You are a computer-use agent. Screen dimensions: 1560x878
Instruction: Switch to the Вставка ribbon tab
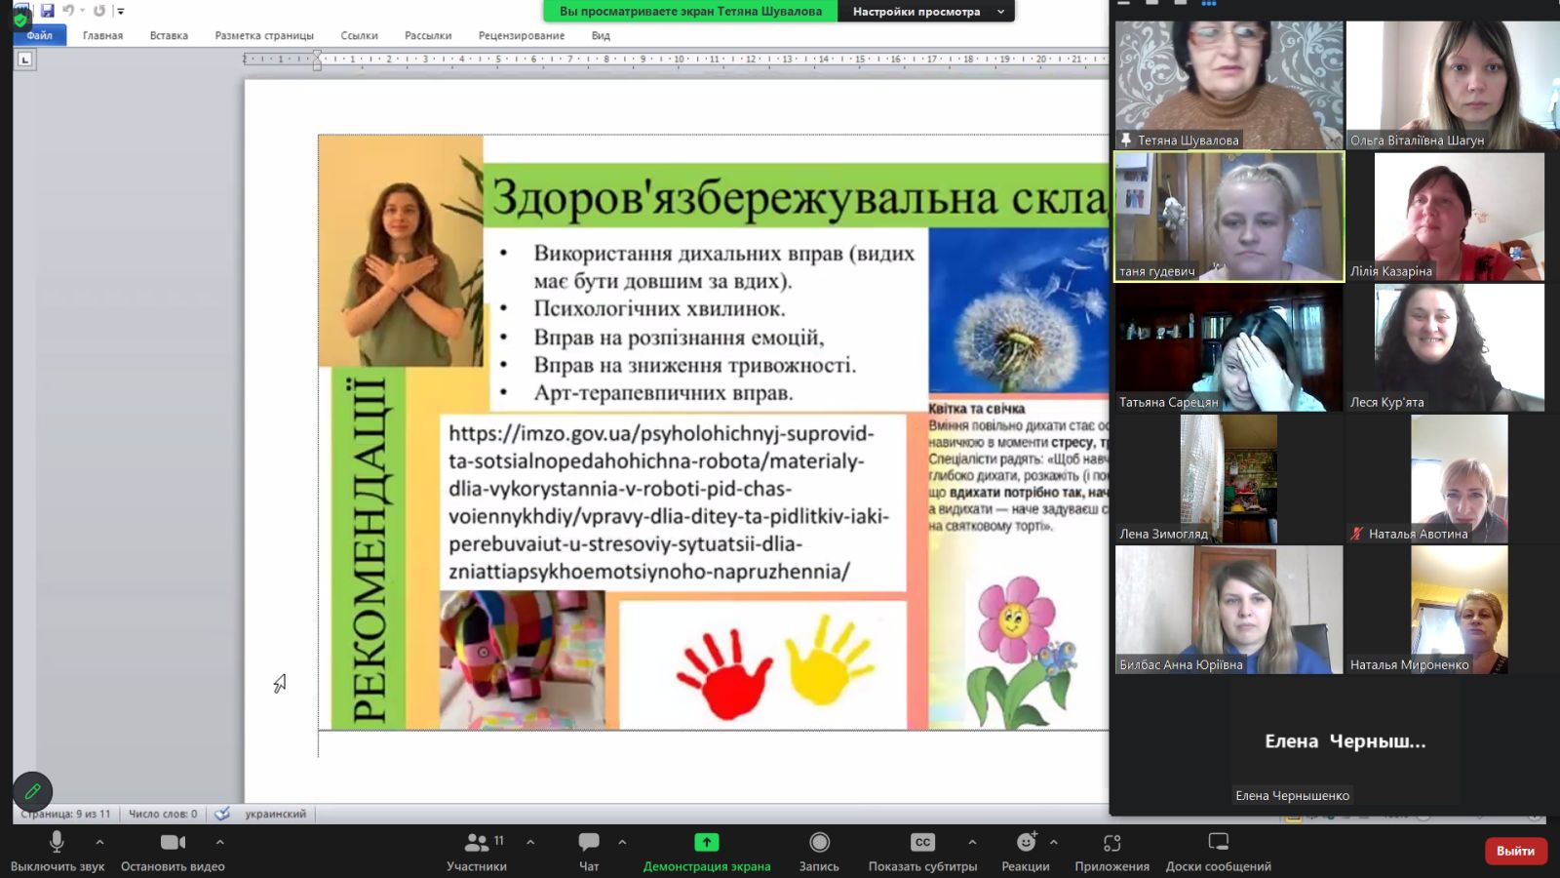[x=169, y=35]
